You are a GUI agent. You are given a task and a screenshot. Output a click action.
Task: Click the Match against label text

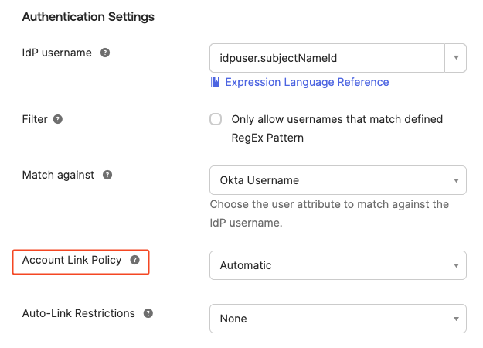pyautogui.click(x=58, y=175)
